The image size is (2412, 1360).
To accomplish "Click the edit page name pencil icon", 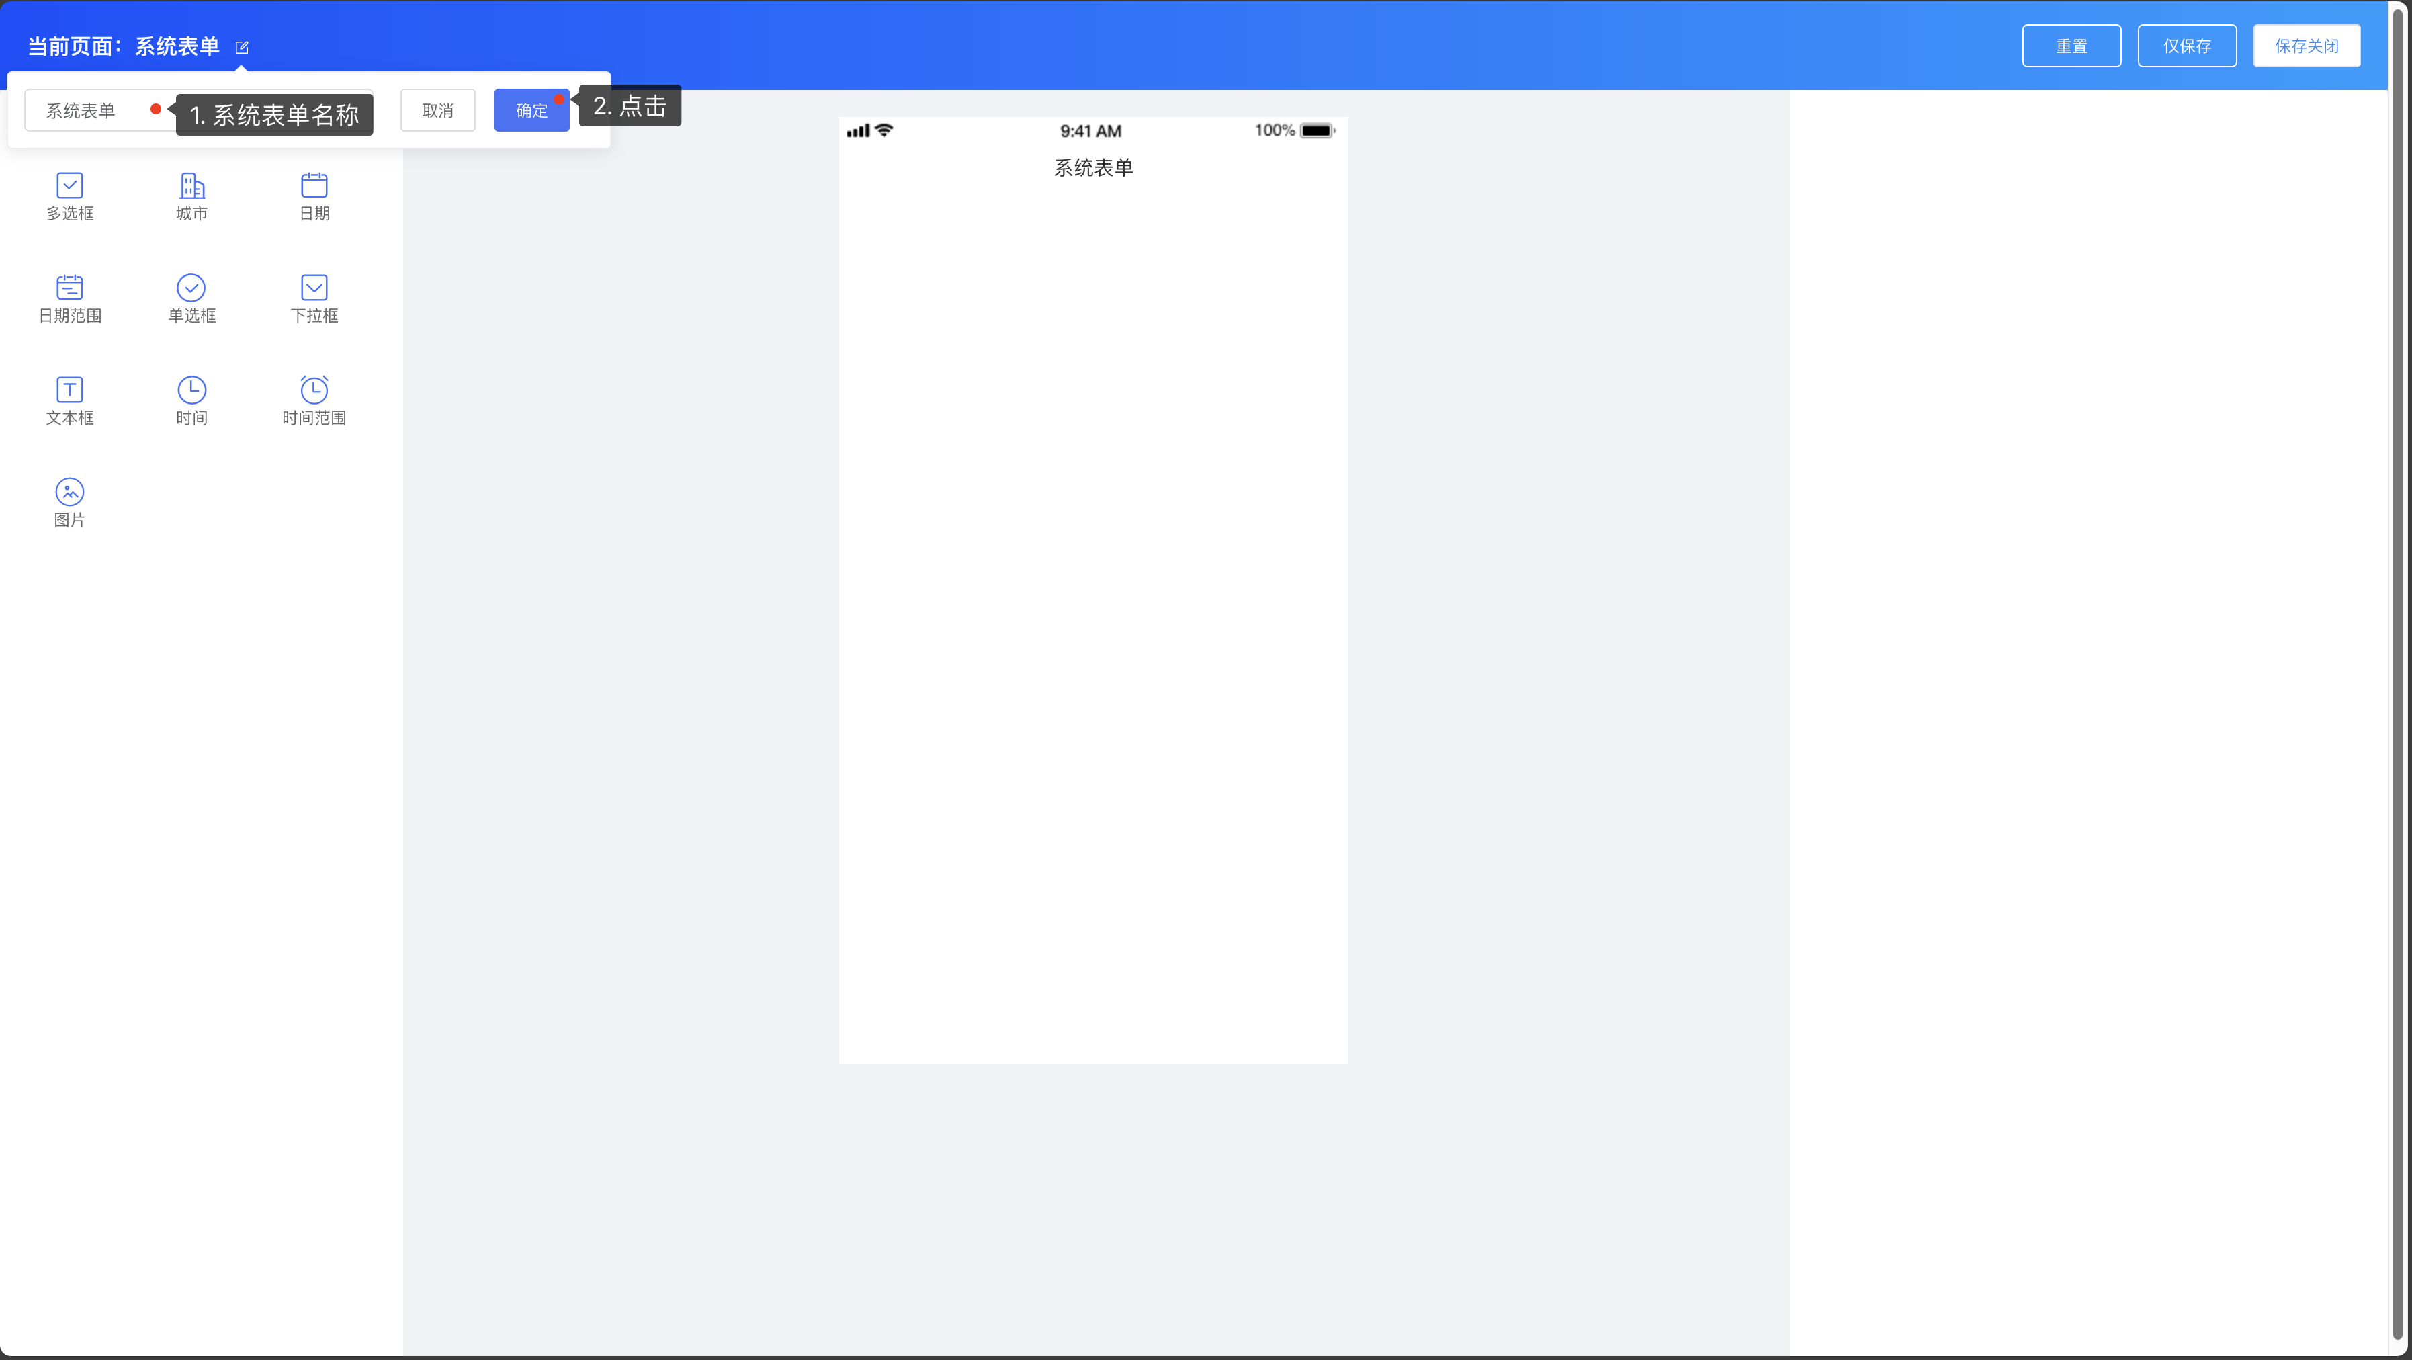I will (x=242, y=48).
